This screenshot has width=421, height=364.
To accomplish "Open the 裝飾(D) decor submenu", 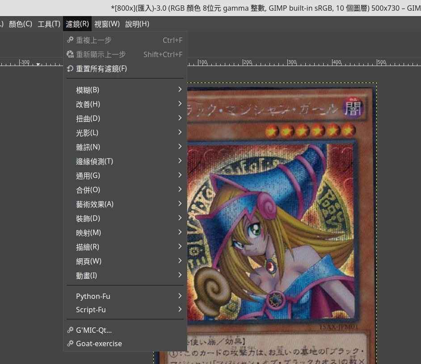I will point(88,219).
